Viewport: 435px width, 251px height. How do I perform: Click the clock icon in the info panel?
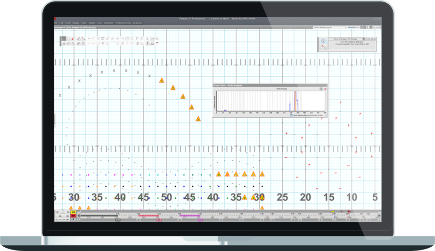pos(323,40)
